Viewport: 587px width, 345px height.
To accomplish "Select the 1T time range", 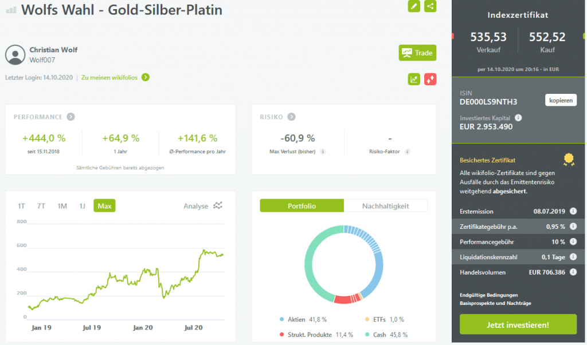I will [x=21, y=206].
